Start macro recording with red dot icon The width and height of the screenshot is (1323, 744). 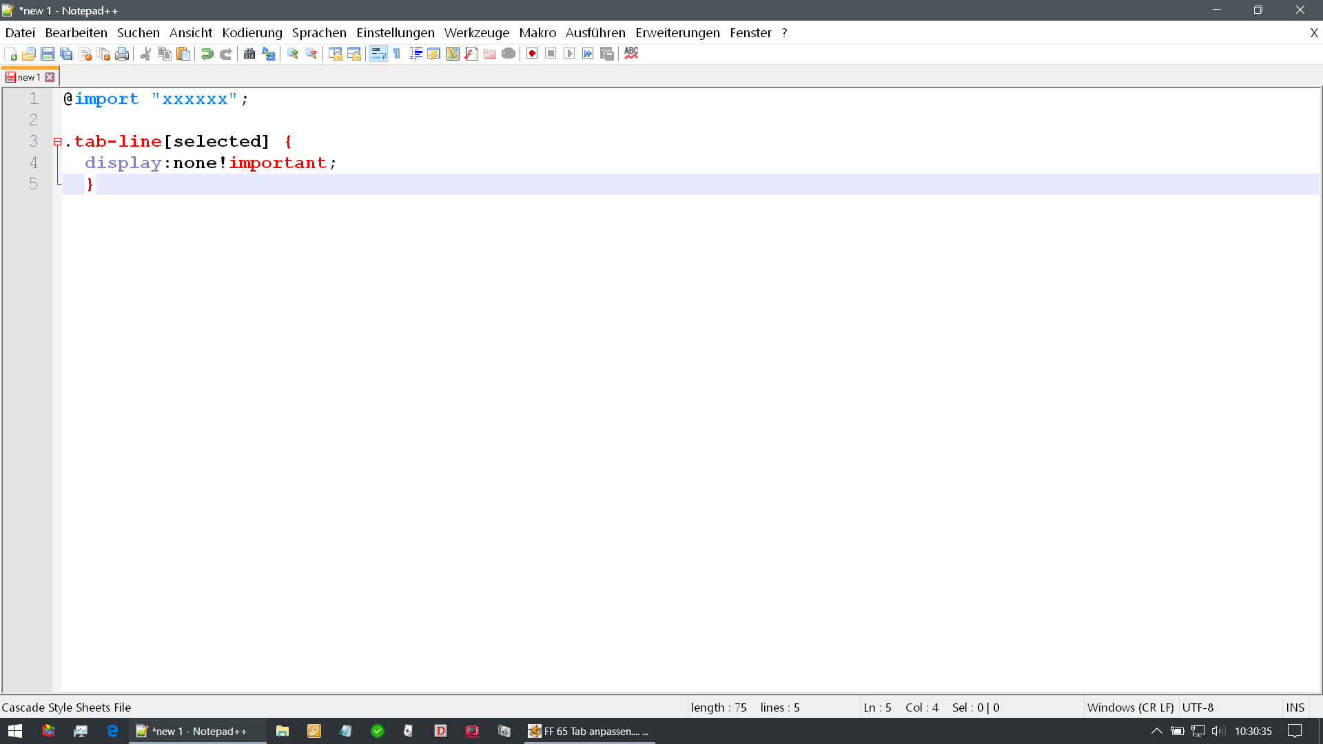pyautogui.click(x=532, y=54)
